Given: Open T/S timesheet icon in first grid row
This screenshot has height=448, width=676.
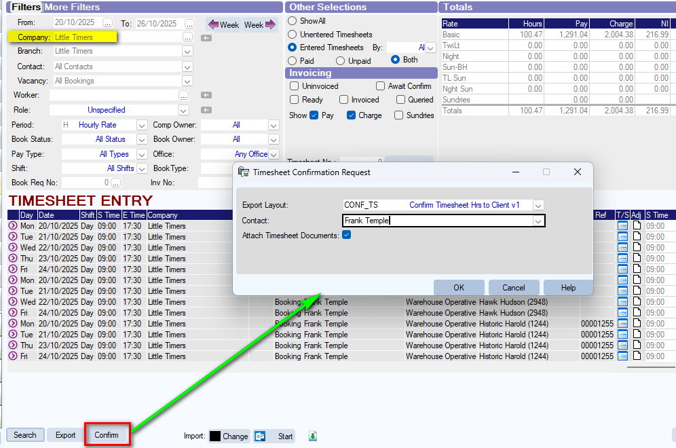Looking at the screenshot, I should (622, 225).
